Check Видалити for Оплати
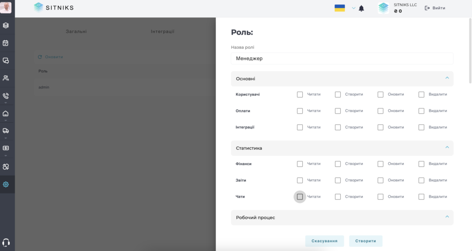 [421, 111]
